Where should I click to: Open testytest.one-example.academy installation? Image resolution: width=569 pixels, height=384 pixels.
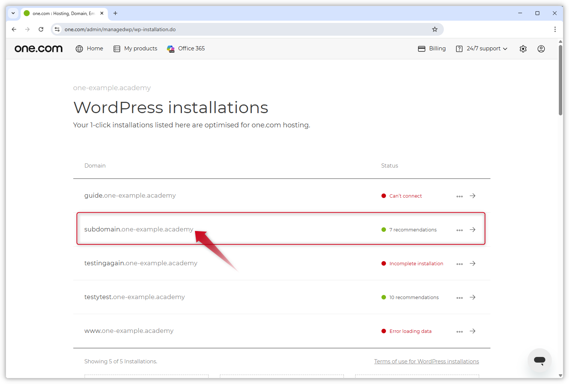pyautogui.click(x=135, y=297)
